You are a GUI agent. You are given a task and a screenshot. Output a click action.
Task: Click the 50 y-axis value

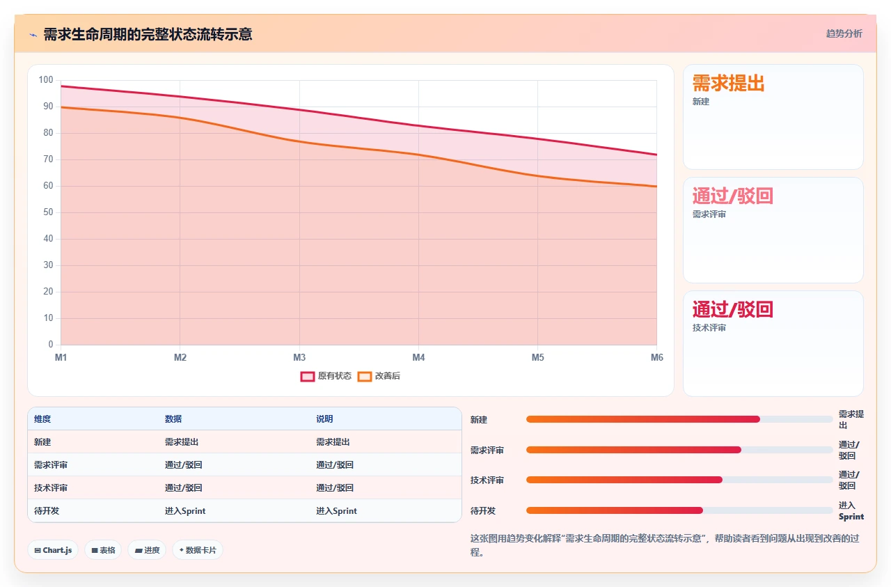click(48, 212)
